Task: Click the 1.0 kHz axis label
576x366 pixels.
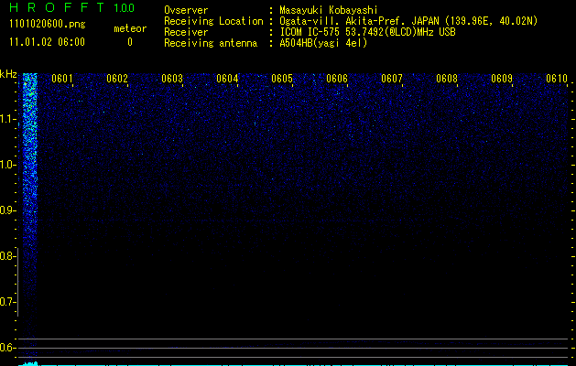Action: pyautogui.click(x=8, y=165)
